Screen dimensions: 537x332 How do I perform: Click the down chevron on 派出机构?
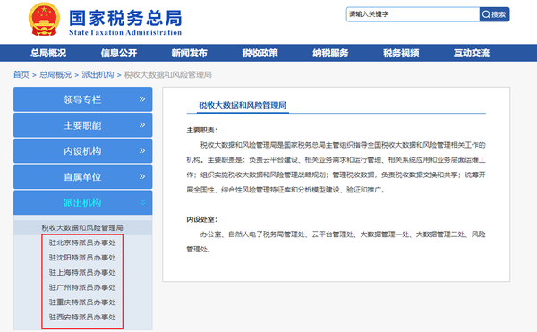(143, 202)
